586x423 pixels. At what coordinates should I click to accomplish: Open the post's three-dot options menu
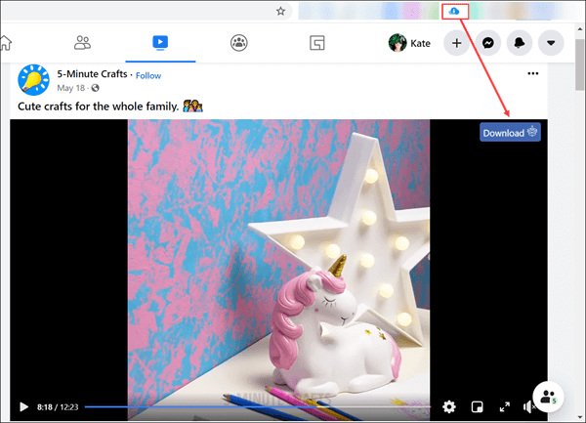tap(532, 74)
